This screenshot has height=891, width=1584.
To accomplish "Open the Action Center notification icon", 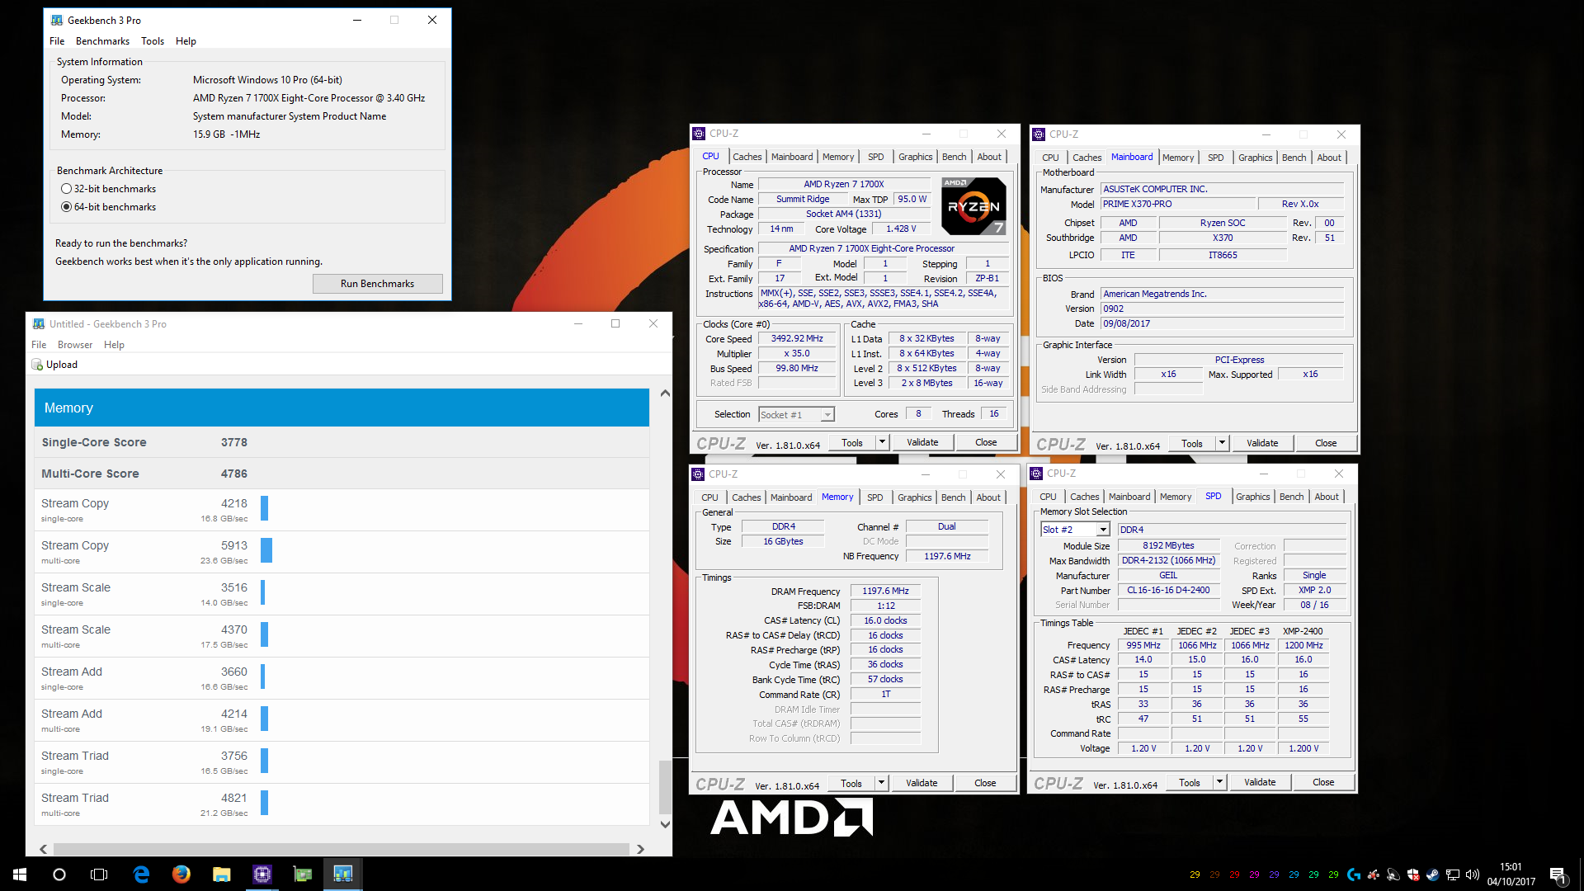I will point(1558,874).
